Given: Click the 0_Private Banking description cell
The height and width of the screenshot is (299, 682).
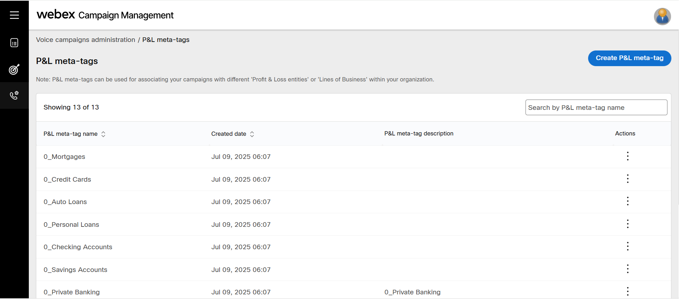Looking at the screenshot, I should click(x=412, y=292).
